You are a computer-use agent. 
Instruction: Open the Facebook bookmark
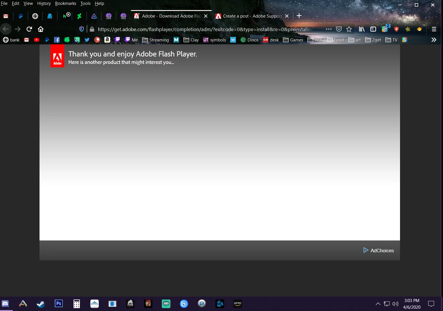click(x=57, y=40)
